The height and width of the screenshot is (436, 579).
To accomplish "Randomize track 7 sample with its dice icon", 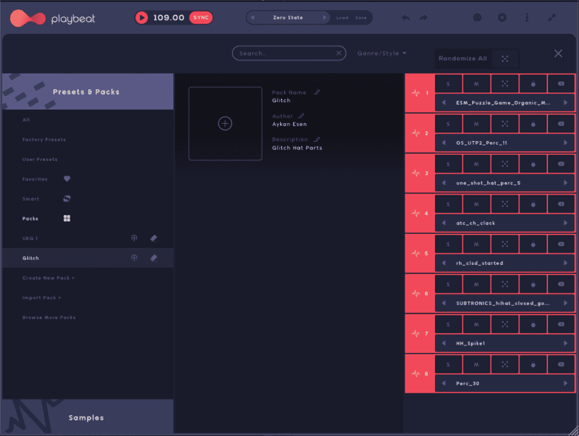I will [505, 324].
